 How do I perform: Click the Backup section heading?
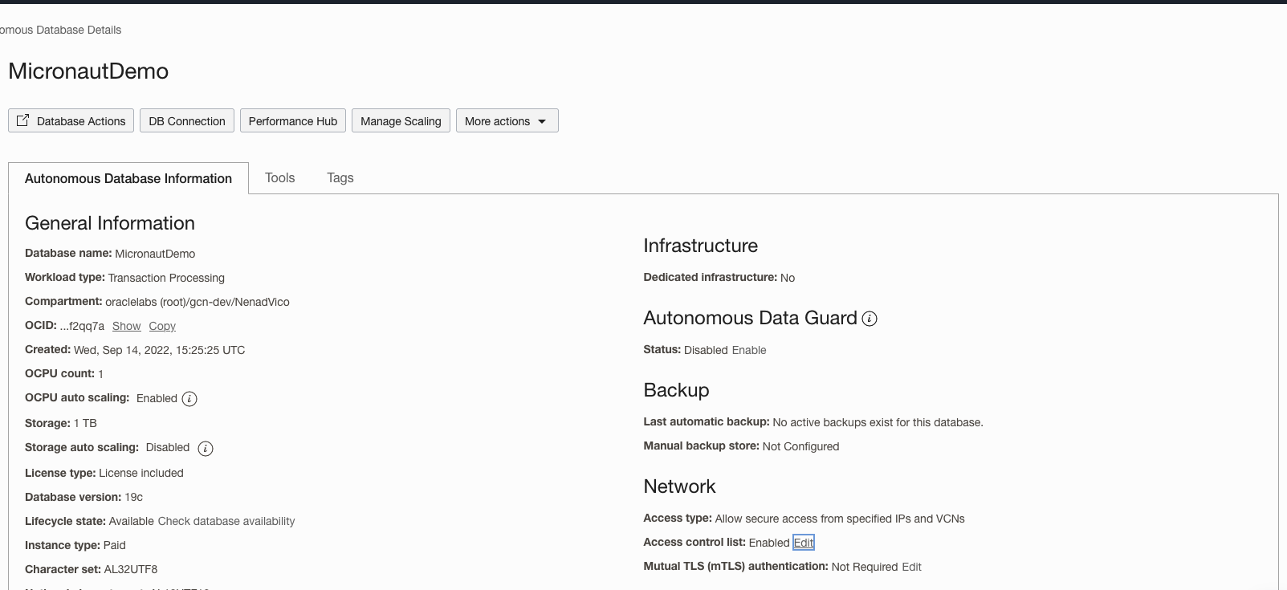pos(676,390)
